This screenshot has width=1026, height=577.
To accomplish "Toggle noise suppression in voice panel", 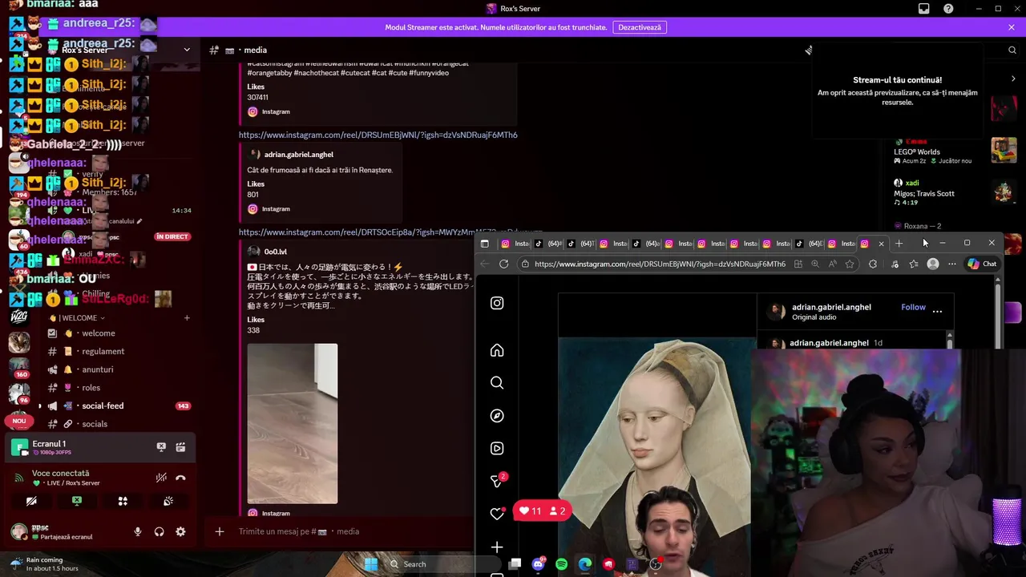I will coord(161,478).
